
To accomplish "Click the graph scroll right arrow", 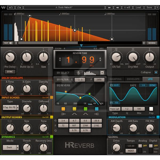I will coord(144,43).
